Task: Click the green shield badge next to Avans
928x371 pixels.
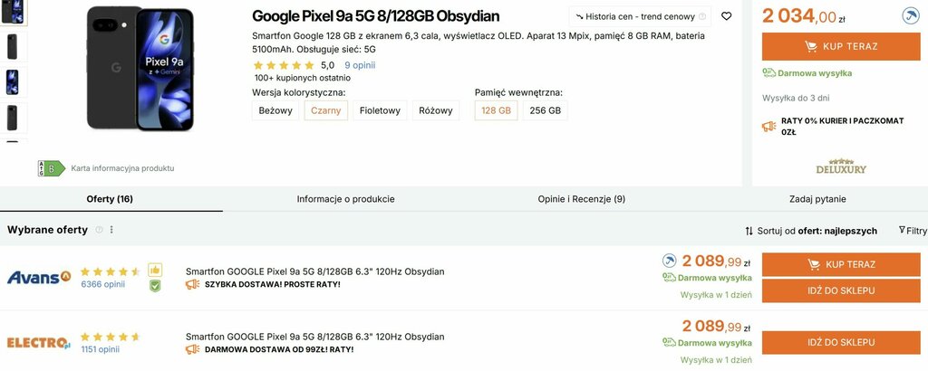Action: pyautogui.click(x=155, y=285)
